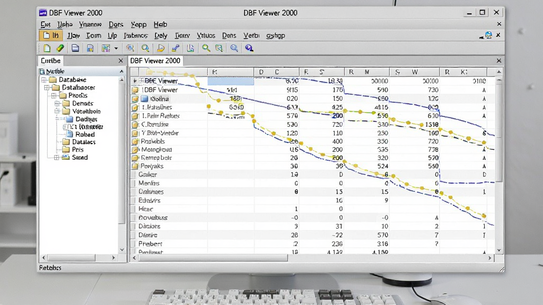
Task: Expand the 'Denats' tree node
Action: click(x=57, y=103)
